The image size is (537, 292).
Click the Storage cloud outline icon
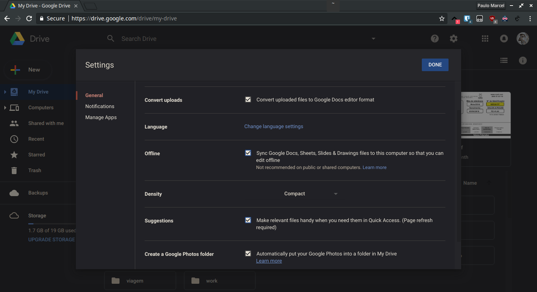pyautogui.click(x=14, y=215)
